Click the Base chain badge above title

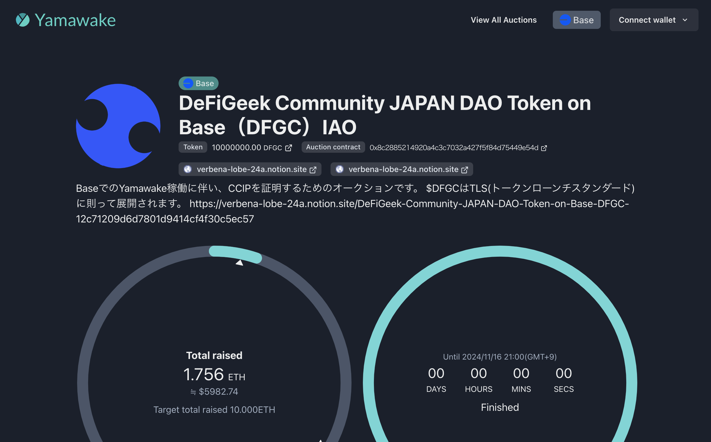click(199, 83)
